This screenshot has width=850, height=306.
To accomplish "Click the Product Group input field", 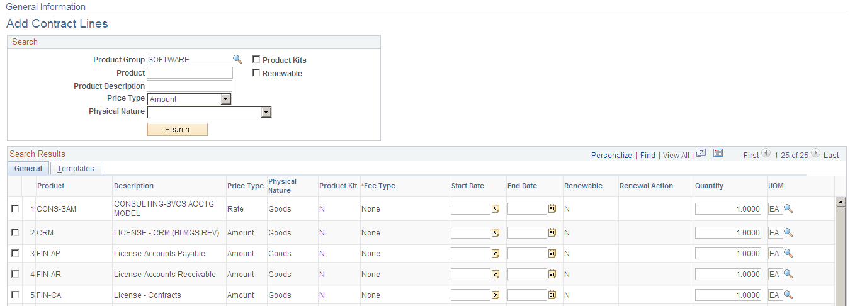I will [189, 59].
